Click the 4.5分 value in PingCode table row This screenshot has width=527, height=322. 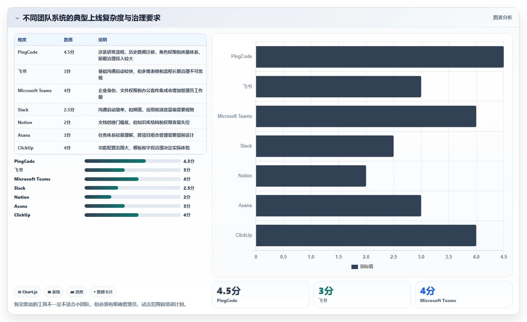[x=69, y=52]
